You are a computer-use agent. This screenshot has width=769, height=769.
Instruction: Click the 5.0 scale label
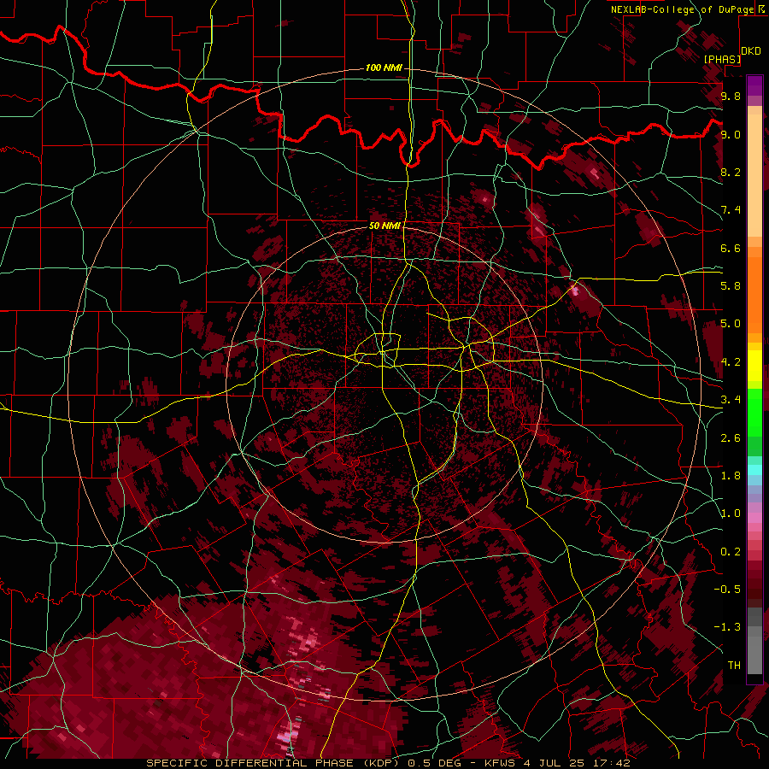pos(731,324)
